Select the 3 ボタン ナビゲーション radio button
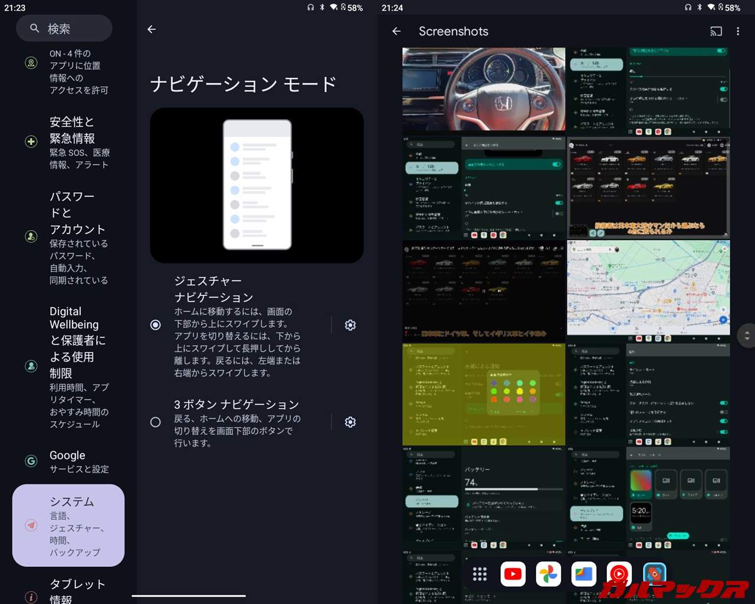 (156, 422)
